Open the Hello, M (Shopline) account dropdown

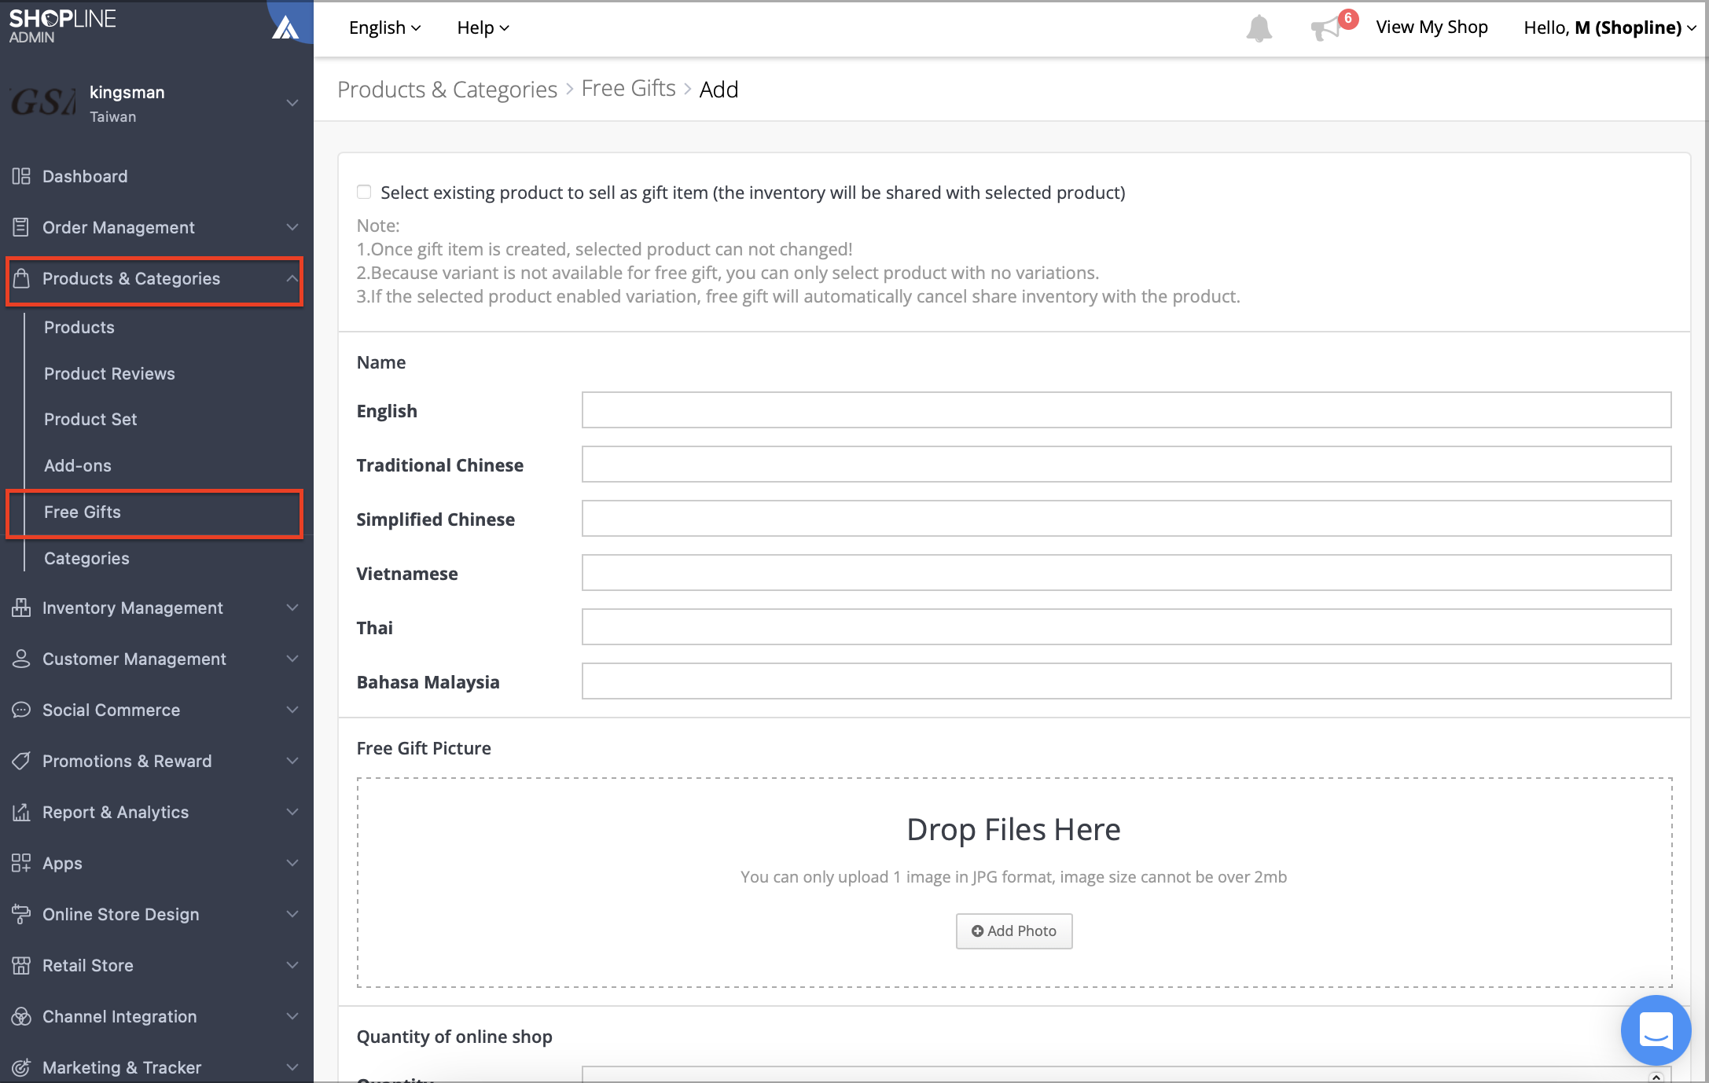pos(1609,28)
